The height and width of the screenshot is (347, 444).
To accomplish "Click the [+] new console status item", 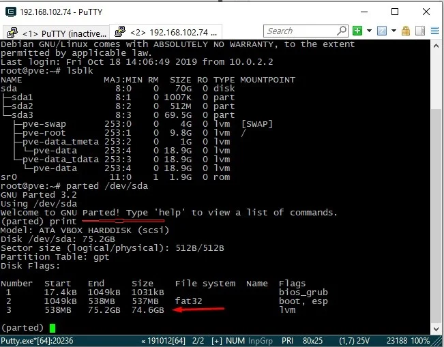I will coord(217,341).
